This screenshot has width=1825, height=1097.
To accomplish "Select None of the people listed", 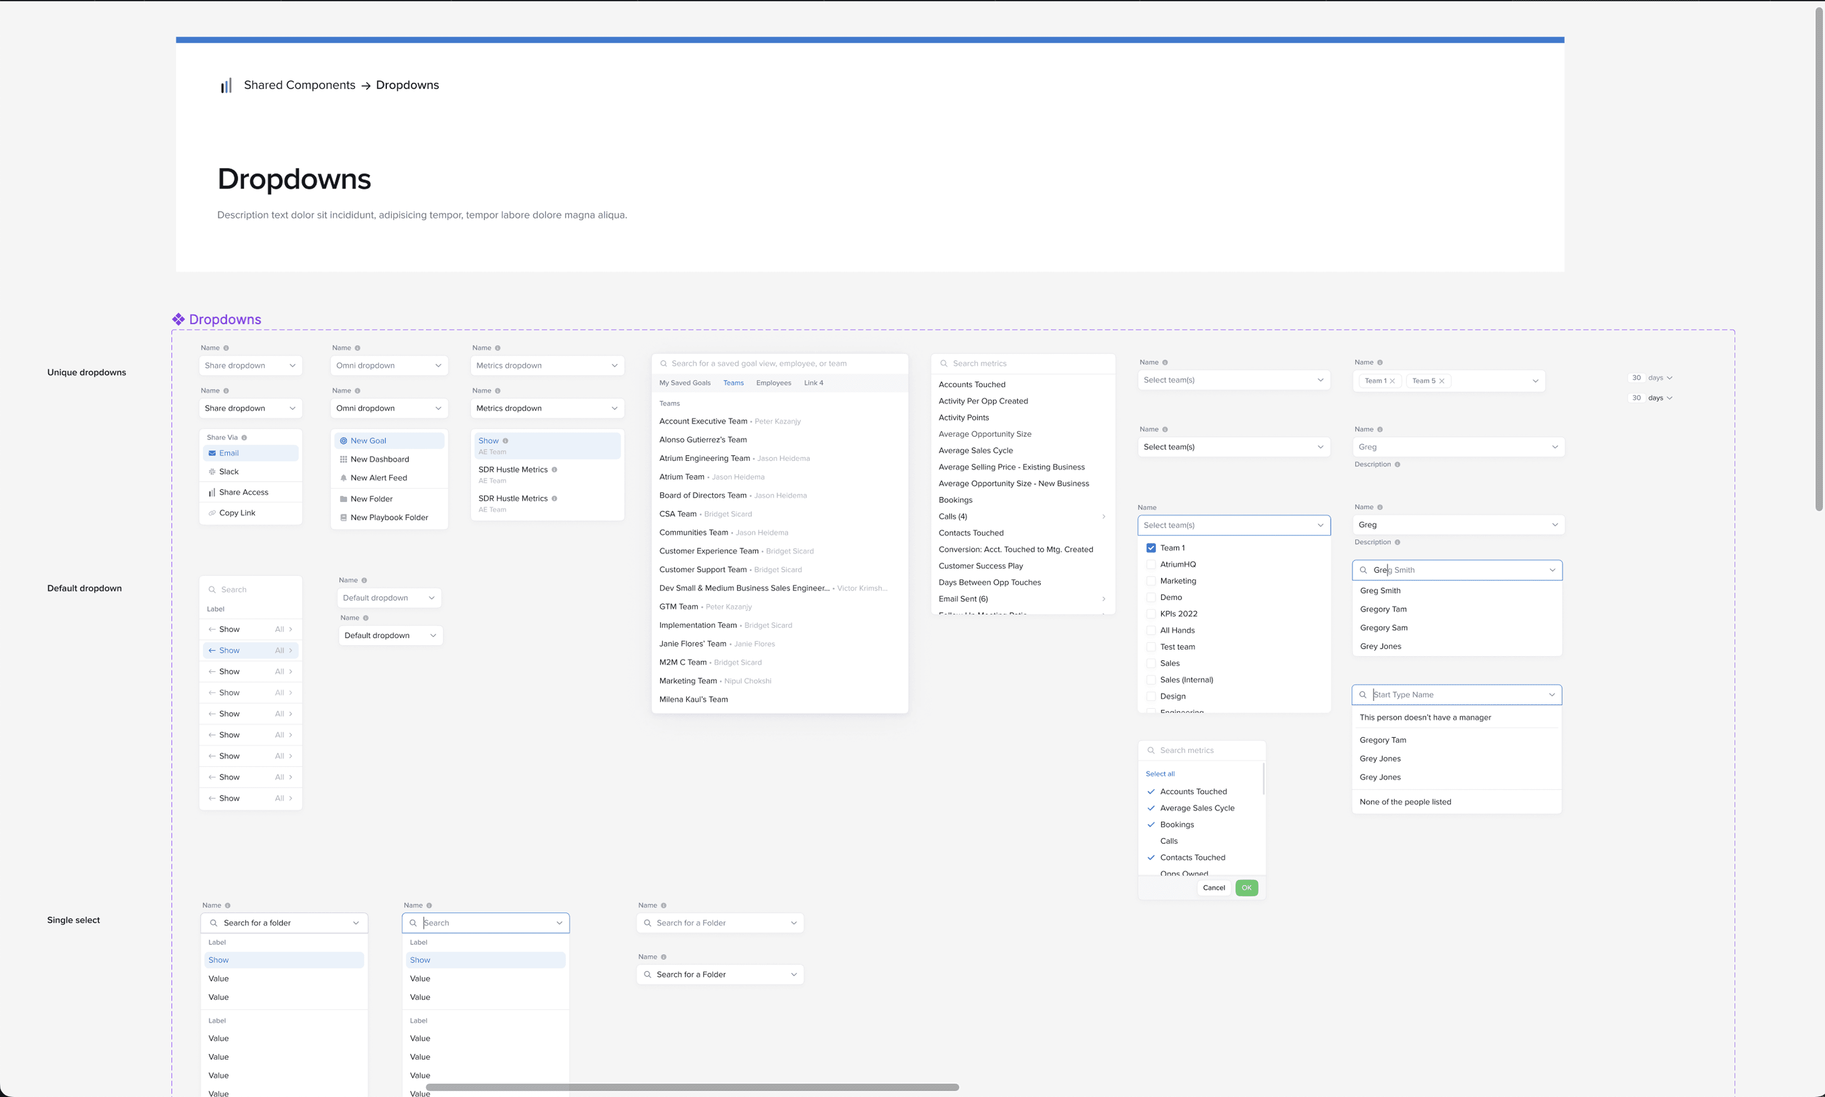I will [x=1456, y=802].
